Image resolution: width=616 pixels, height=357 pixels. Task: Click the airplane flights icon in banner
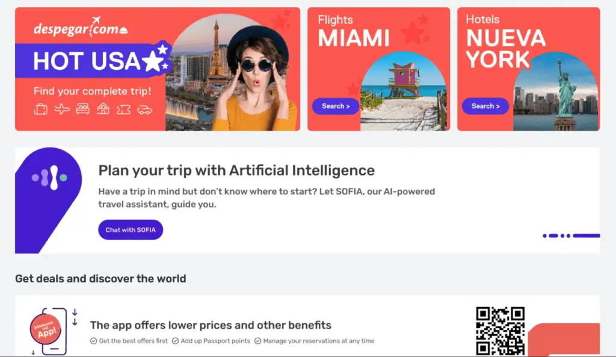point(62,109)
